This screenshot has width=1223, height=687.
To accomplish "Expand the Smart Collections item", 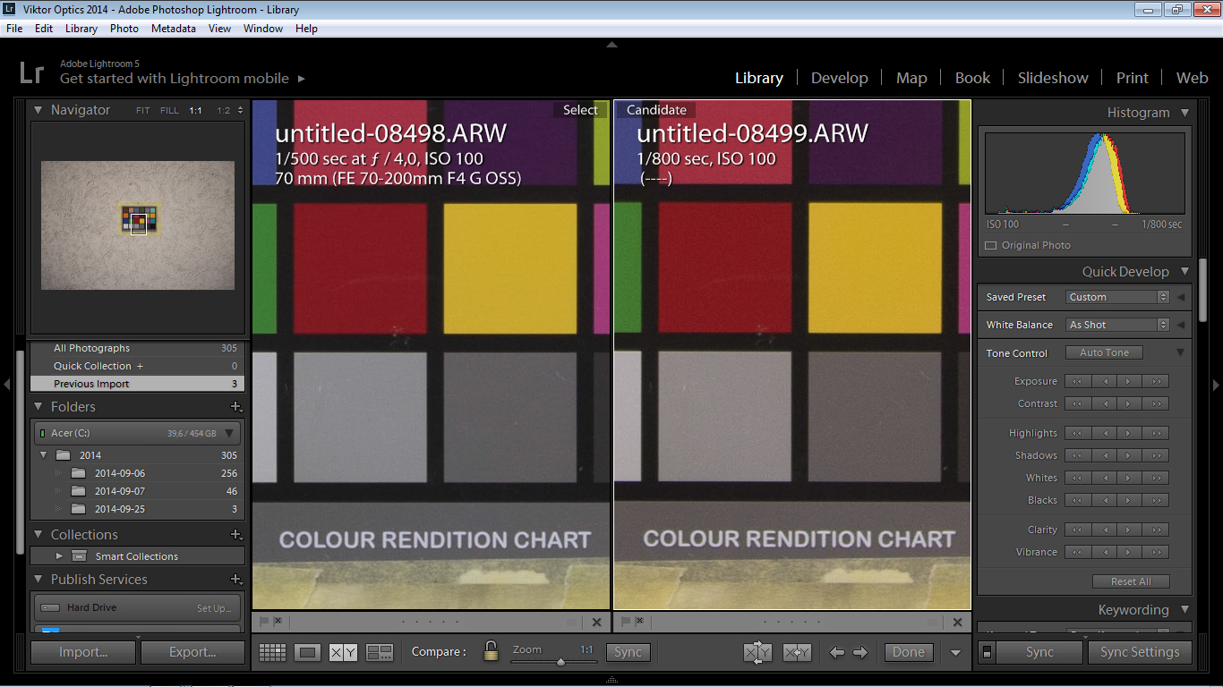I will (61, 556).
